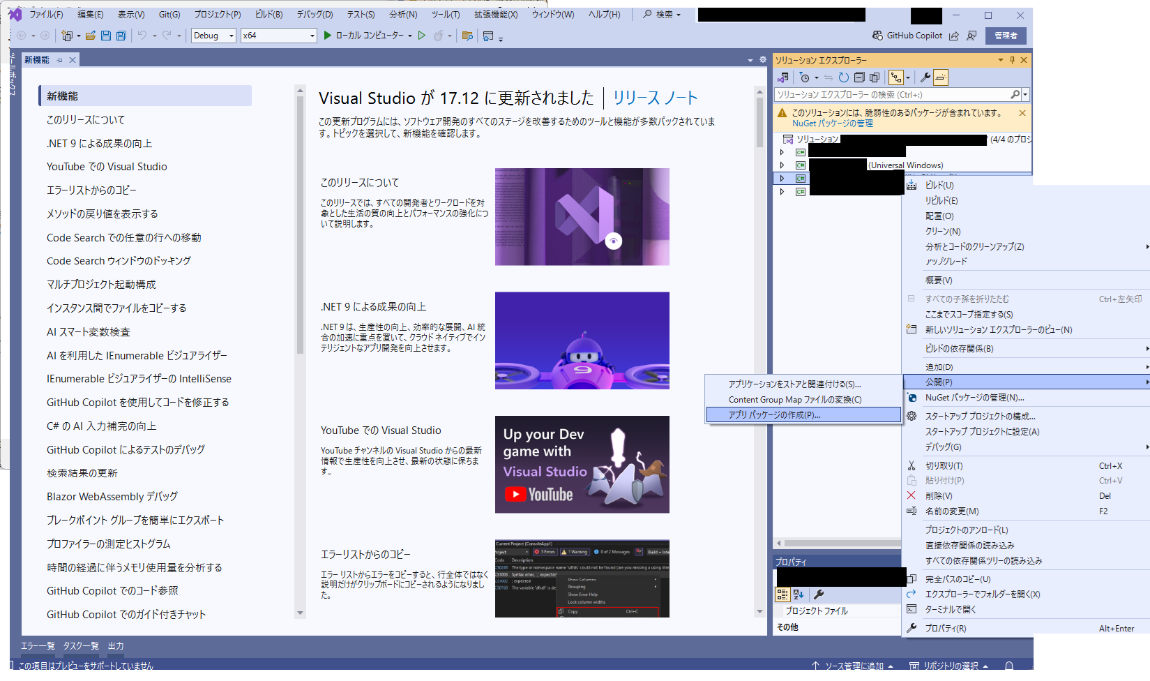Select アプリケーションをストアと関連付ける(S)... item
The height and width of the screenshot is (681, 1150).
[x=803, y=384]
